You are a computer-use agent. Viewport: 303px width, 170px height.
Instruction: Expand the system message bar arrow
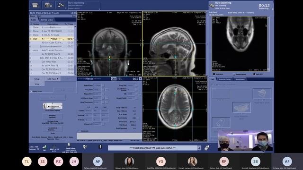199,148
